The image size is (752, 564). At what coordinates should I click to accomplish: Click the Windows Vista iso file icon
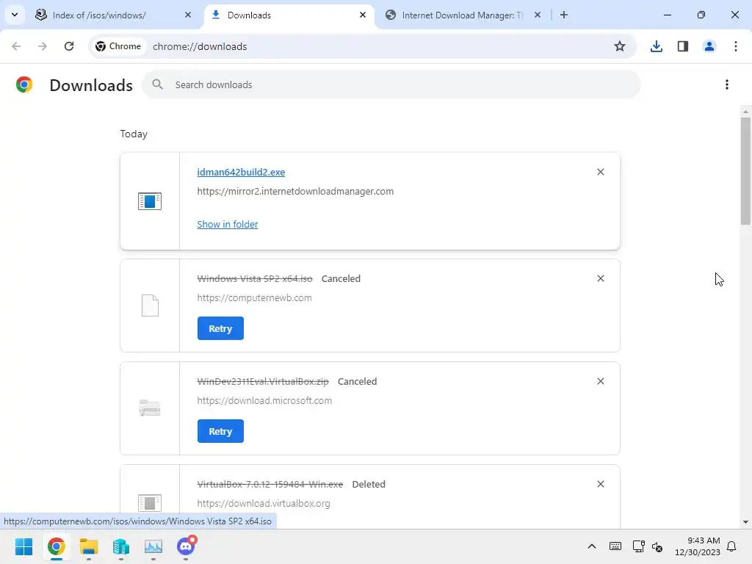click(150, 305)
